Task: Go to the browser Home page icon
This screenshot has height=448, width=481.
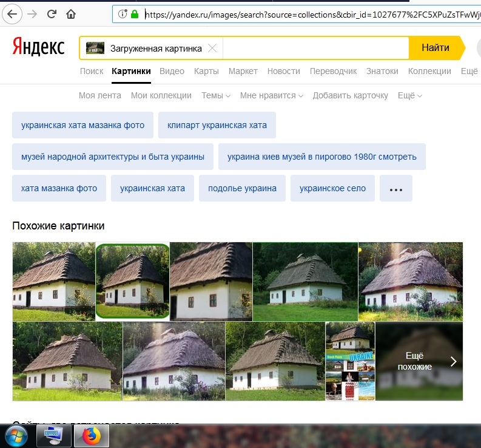Action: click(x=71, y=13)
